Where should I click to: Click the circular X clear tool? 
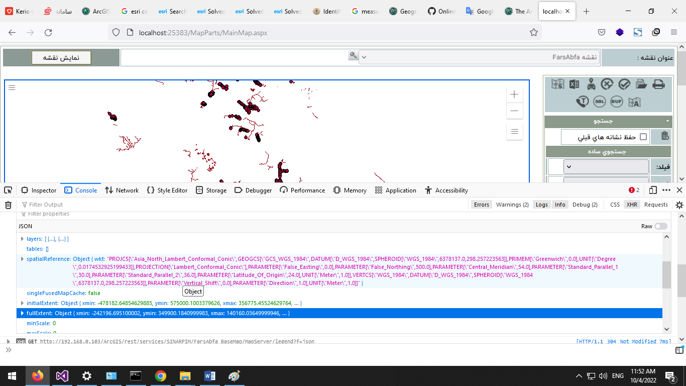(x=607, y=84)
